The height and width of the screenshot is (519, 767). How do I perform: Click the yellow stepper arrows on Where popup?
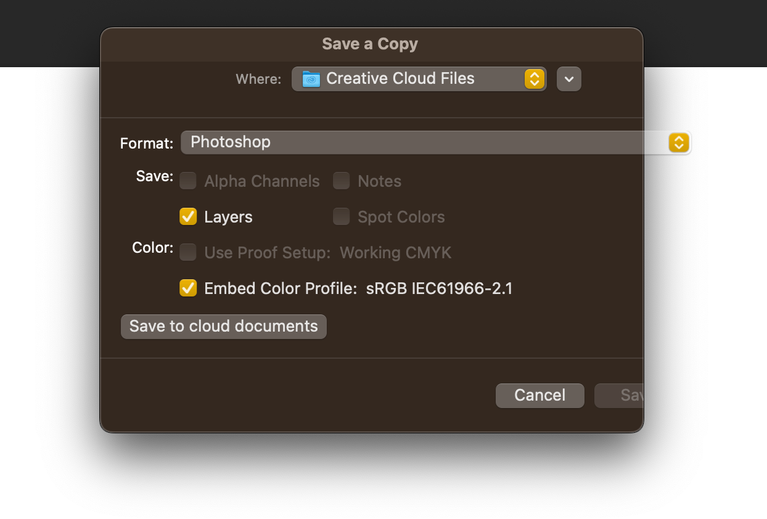(x=534, y=78)
